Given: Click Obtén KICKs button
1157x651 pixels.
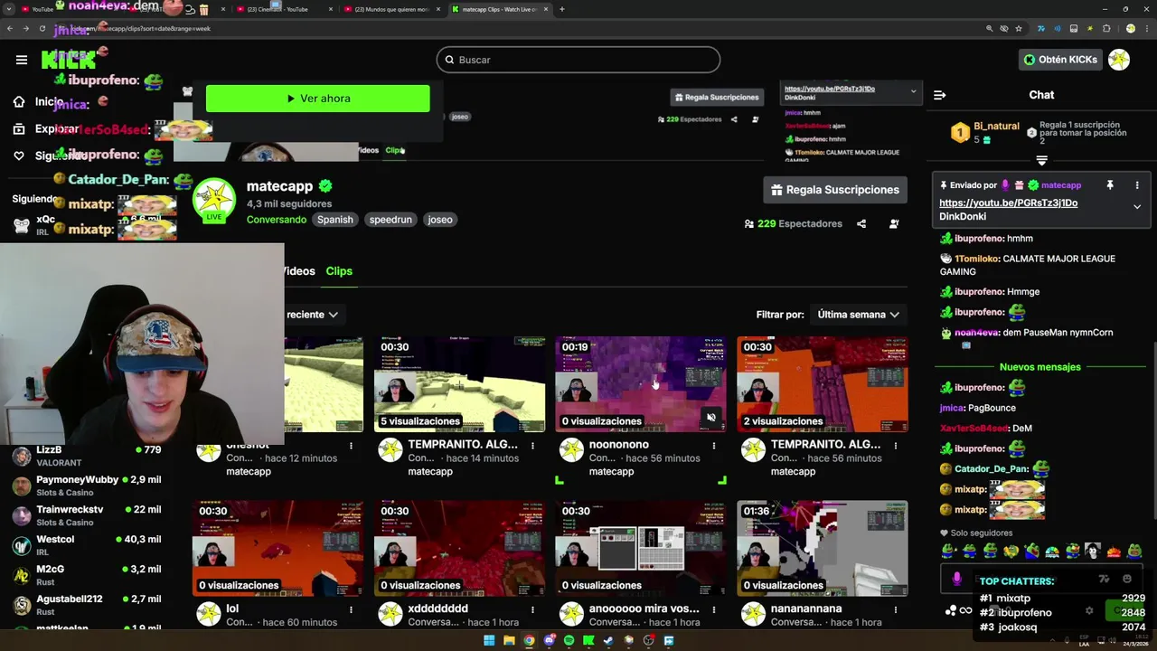Looking at the screenshot, I should click(x=1060, y=60).
